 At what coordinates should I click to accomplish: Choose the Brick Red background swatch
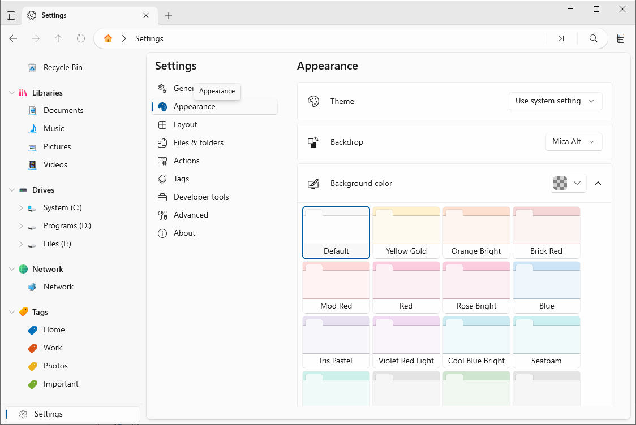tap(547, 232)
